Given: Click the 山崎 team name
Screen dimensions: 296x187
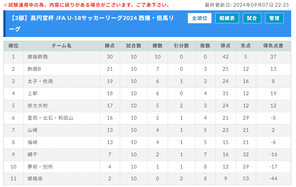Looking at the screenshot, I should coord(32,130).
